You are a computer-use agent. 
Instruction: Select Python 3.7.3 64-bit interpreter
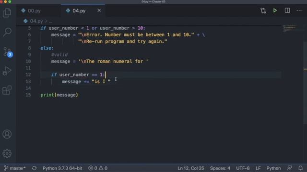click(x=62, y=168)
